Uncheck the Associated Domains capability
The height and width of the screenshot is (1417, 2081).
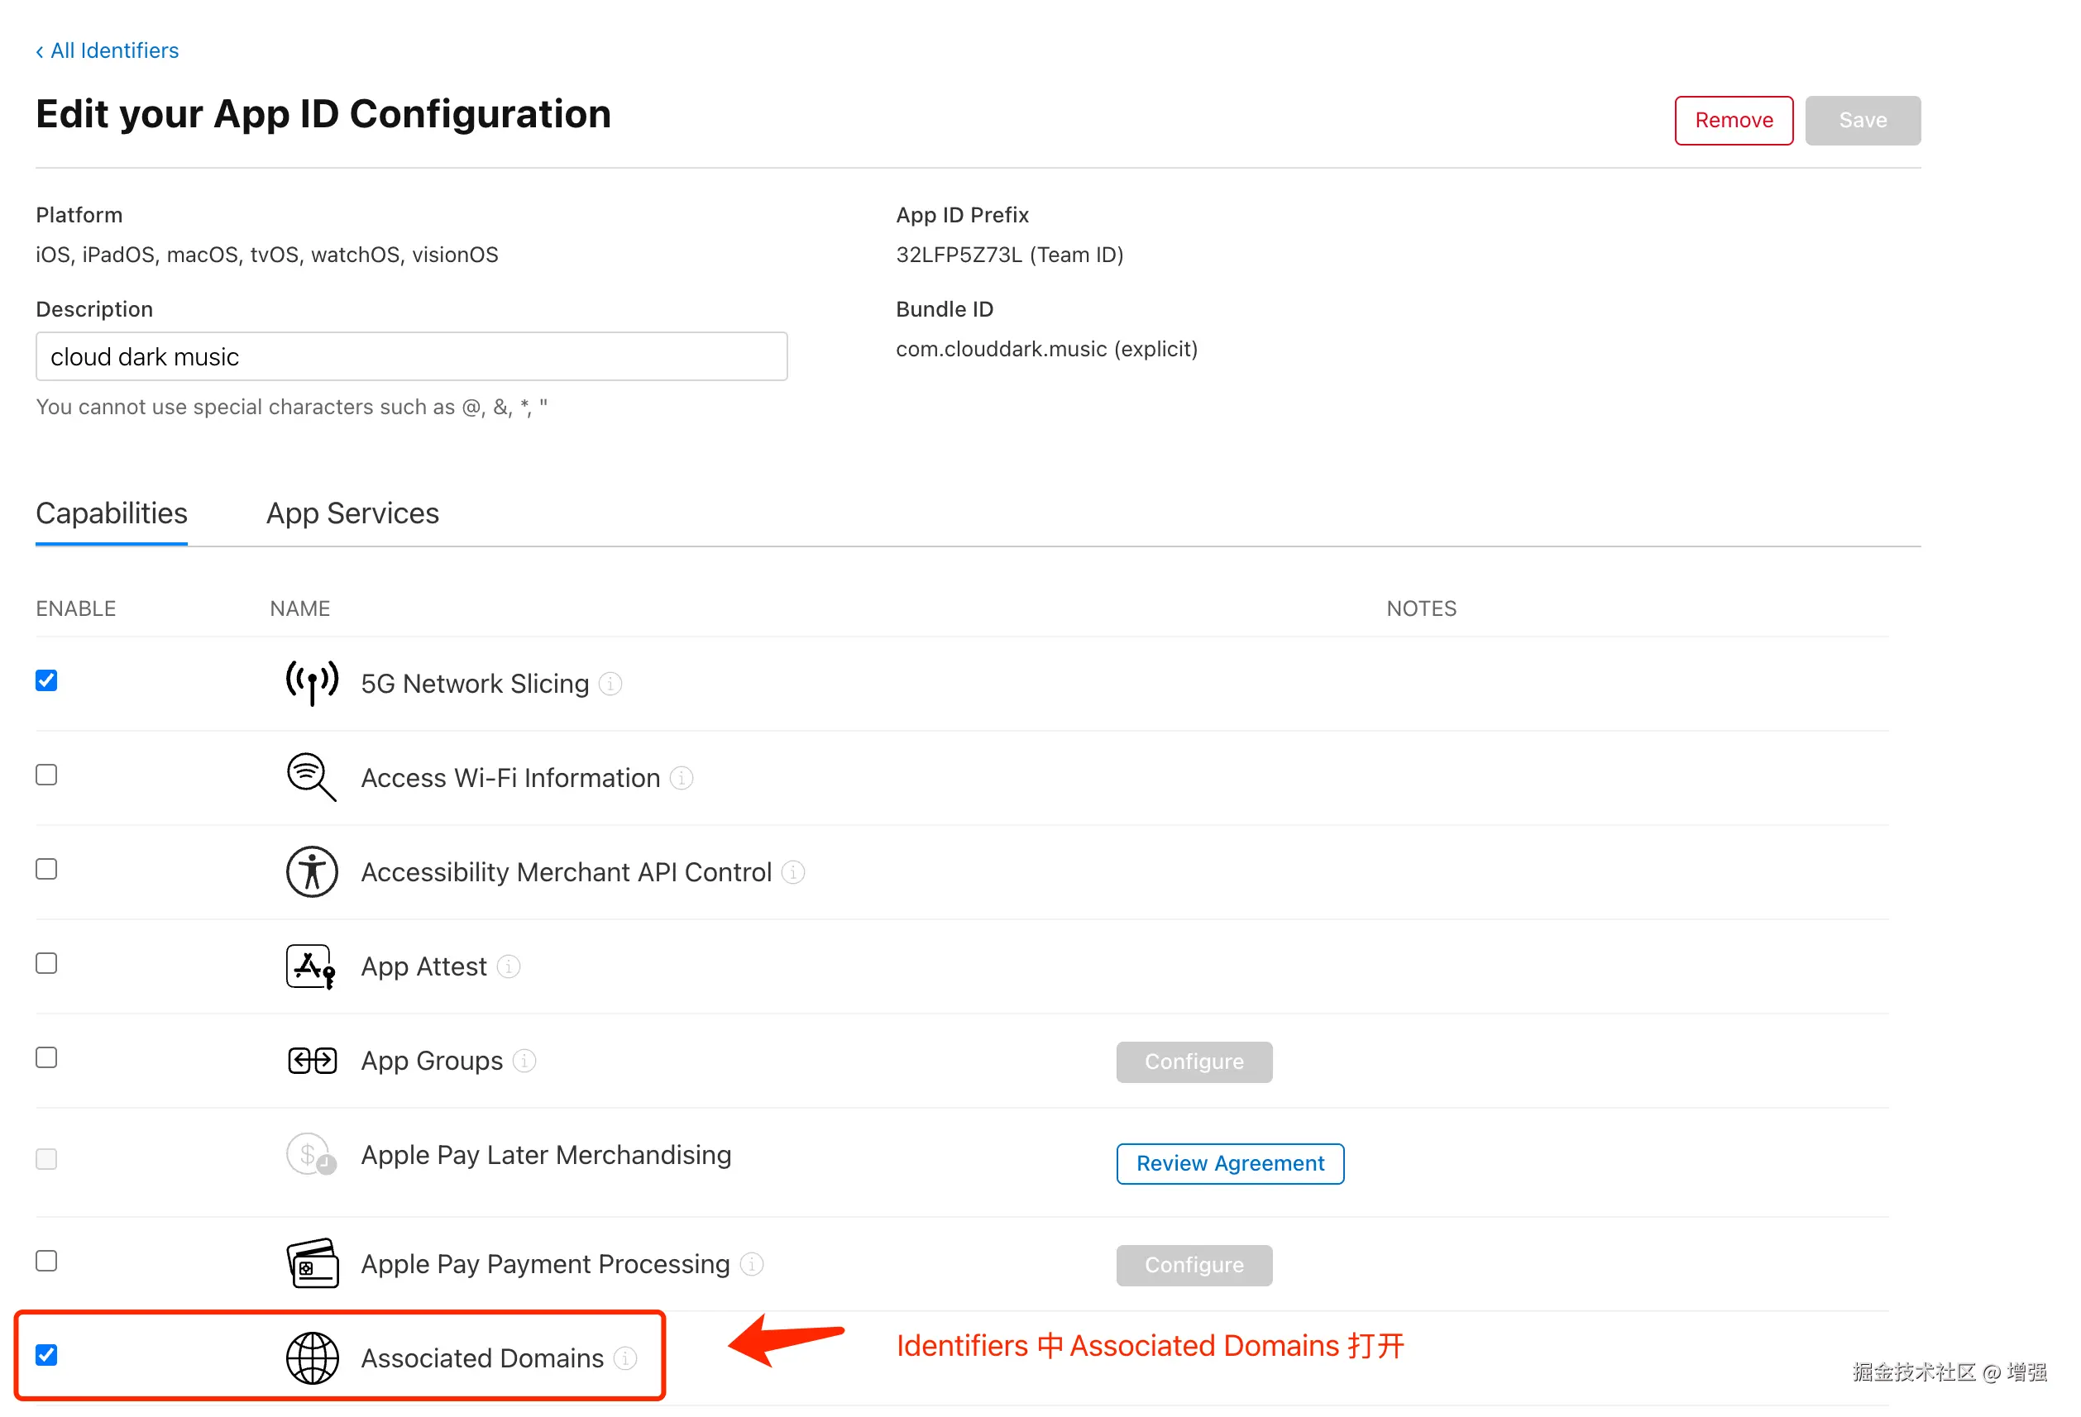(46, 1355)
